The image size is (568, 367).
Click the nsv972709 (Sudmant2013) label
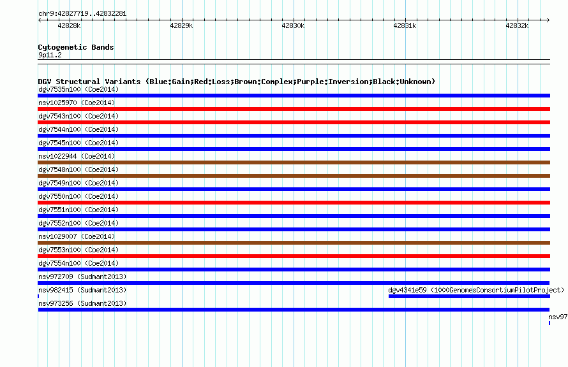tap(82, 277)
